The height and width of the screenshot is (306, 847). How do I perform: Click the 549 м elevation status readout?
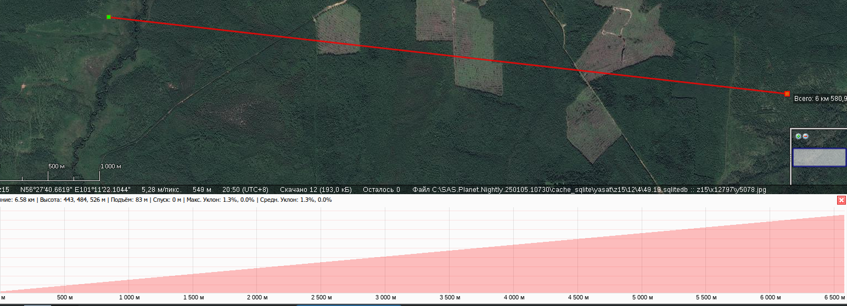click(201, 190)
